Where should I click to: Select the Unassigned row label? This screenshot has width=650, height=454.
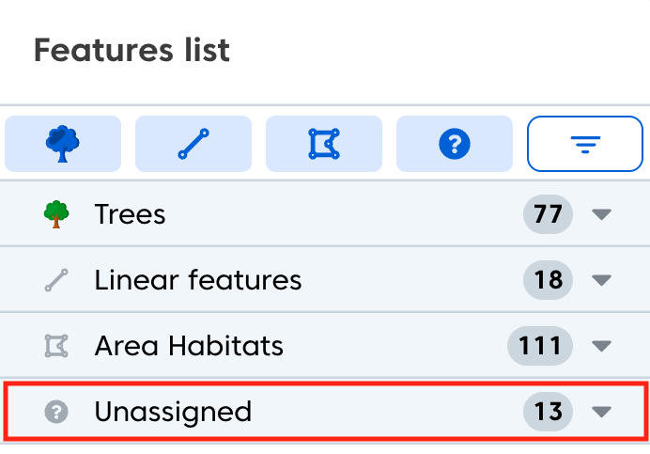click(x=173, y=412)
